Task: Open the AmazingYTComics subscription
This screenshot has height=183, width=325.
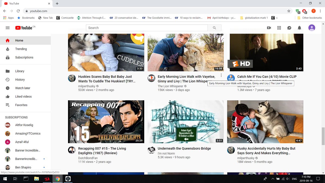Action: pyautogui.click(x=25, y=133)
